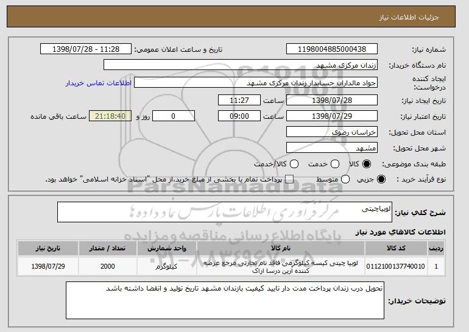Click the creation date field 1398/07/28

click(332, 100)
